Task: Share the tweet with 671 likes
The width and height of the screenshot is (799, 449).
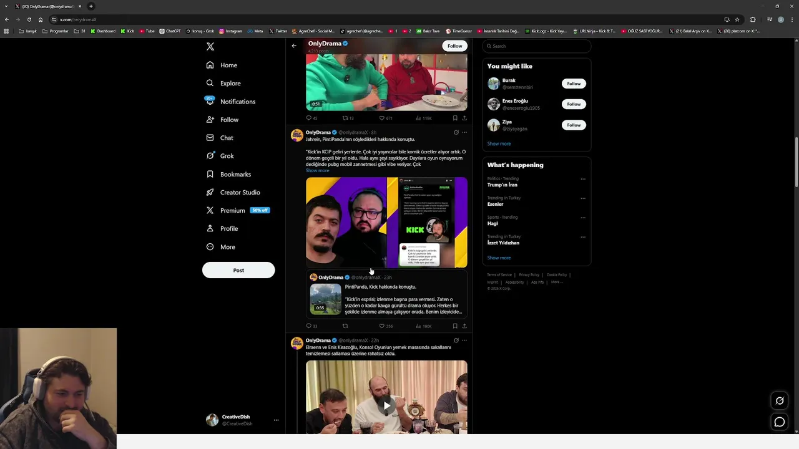Action: point(464,118)
